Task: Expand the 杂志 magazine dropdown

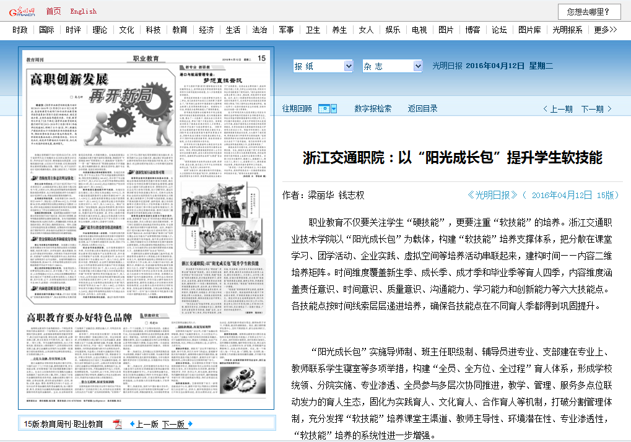Action: coord(392,66)
